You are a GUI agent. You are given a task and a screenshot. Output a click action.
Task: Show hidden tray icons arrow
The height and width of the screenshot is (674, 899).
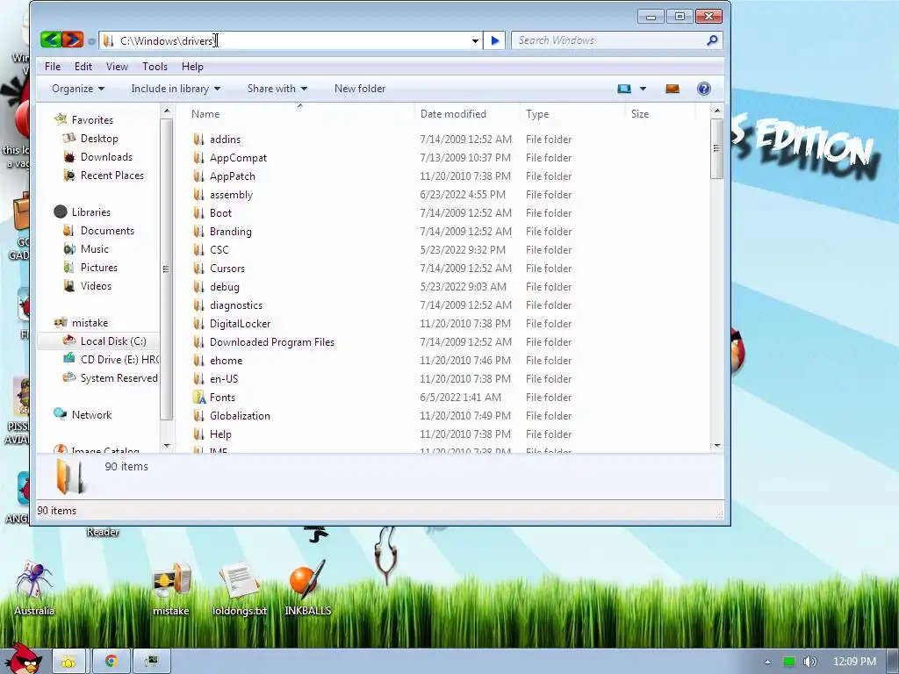click(x=767, y=662)
